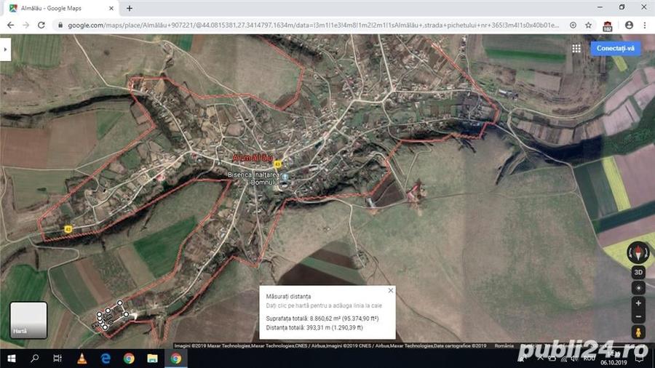Open the Windows Start menu
Image resolution: width=655 pixels, height=368 pixels.
[x=11, y=359]
